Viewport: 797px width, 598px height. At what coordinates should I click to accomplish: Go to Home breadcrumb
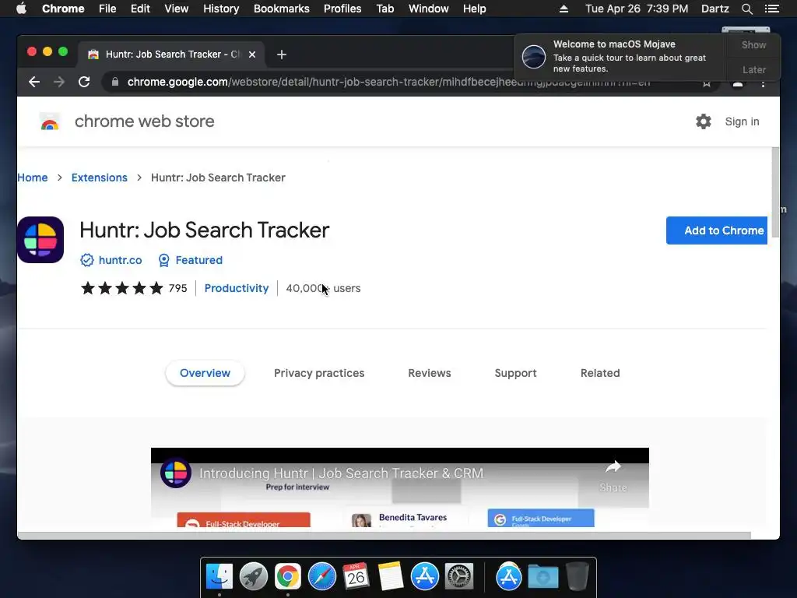pos(33,178)
